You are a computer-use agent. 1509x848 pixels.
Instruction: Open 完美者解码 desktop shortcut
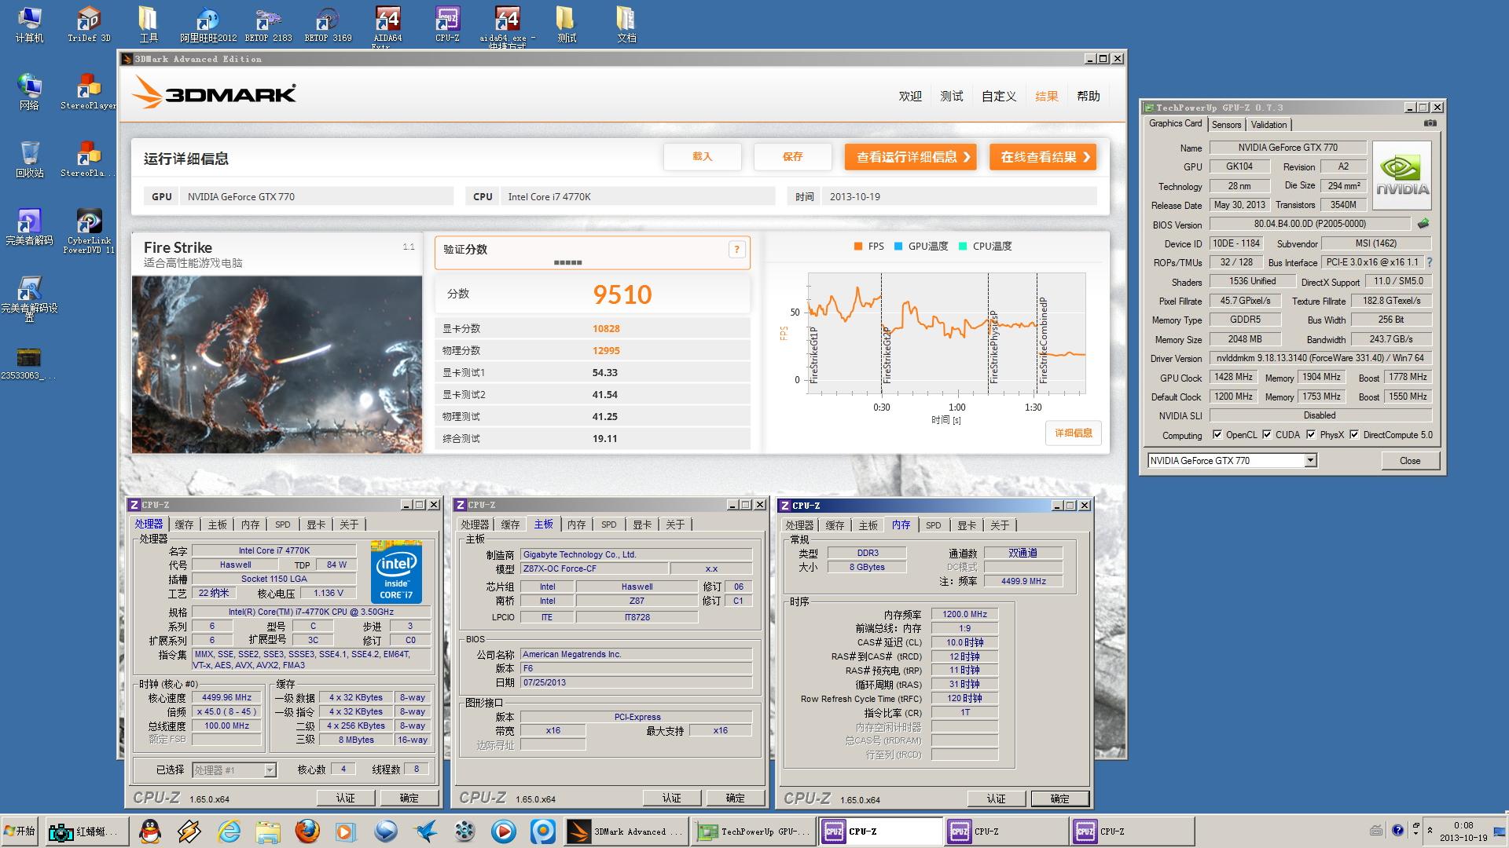[29, 227]
